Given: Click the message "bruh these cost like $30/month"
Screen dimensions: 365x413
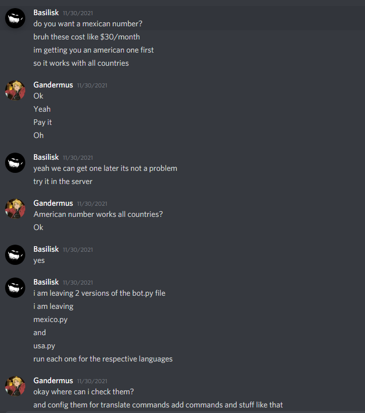Looking at the screenshot, I should pos(86,37).
